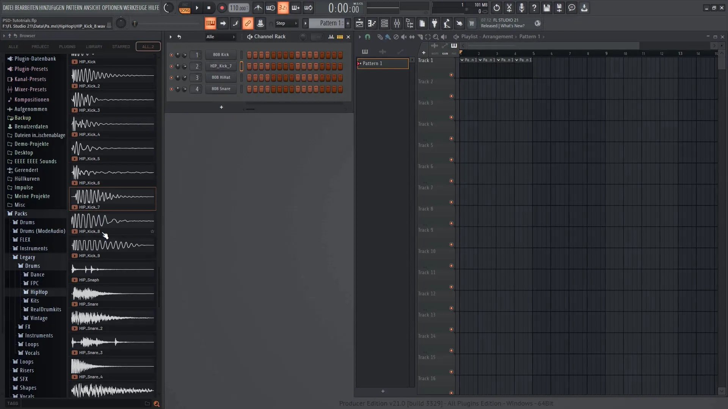This screenshot has height=409, width=728.
Task: Expand the Packs section in browser
Action: click(x=20, y=213)
